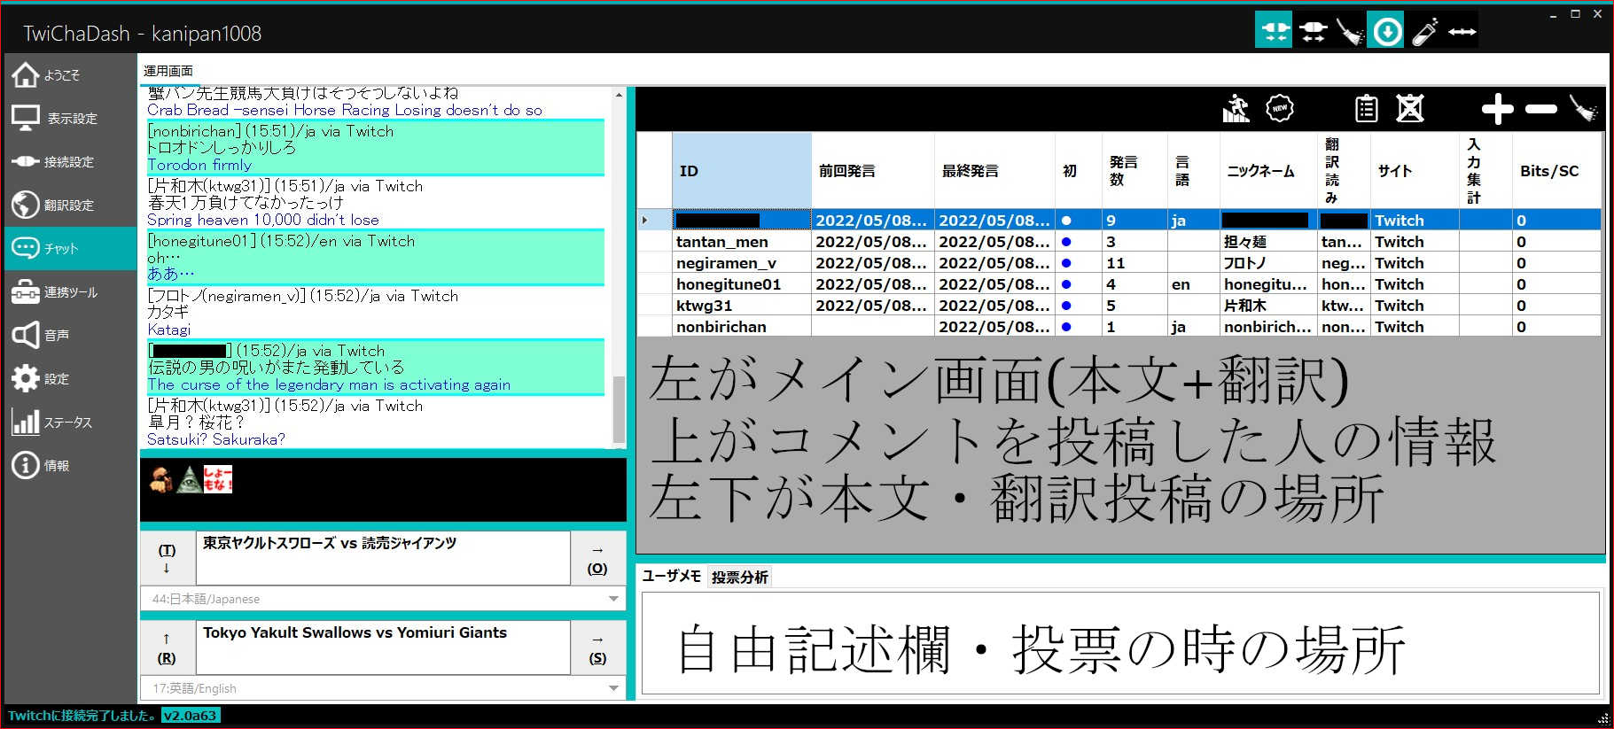Select the チャット chat menu item

click(x=69, y=248)
